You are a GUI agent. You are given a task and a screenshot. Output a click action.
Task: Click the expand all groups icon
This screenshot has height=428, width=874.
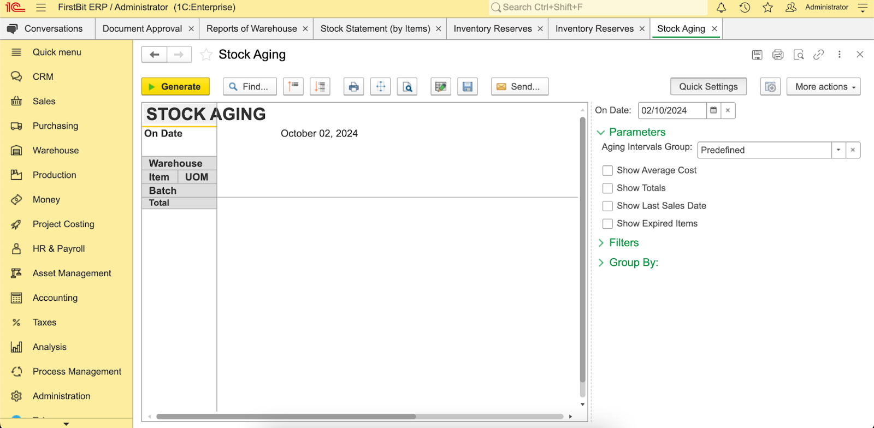pos(320,87)
